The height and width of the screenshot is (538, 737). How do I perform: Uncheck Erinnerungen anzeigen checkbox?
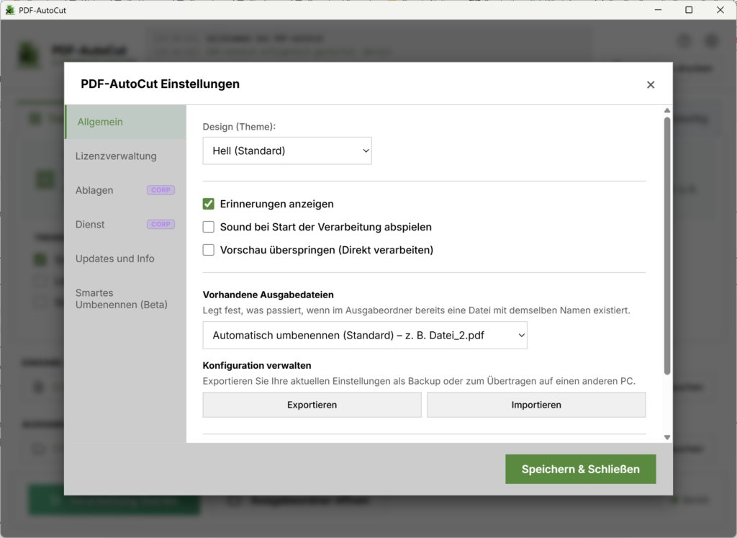(208, 204)
